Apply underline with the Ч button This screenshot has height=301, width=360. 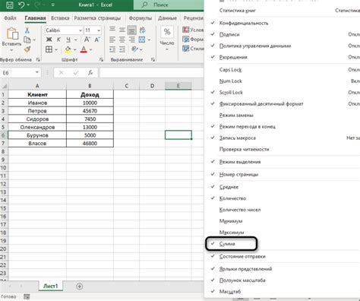pos(68,40)
